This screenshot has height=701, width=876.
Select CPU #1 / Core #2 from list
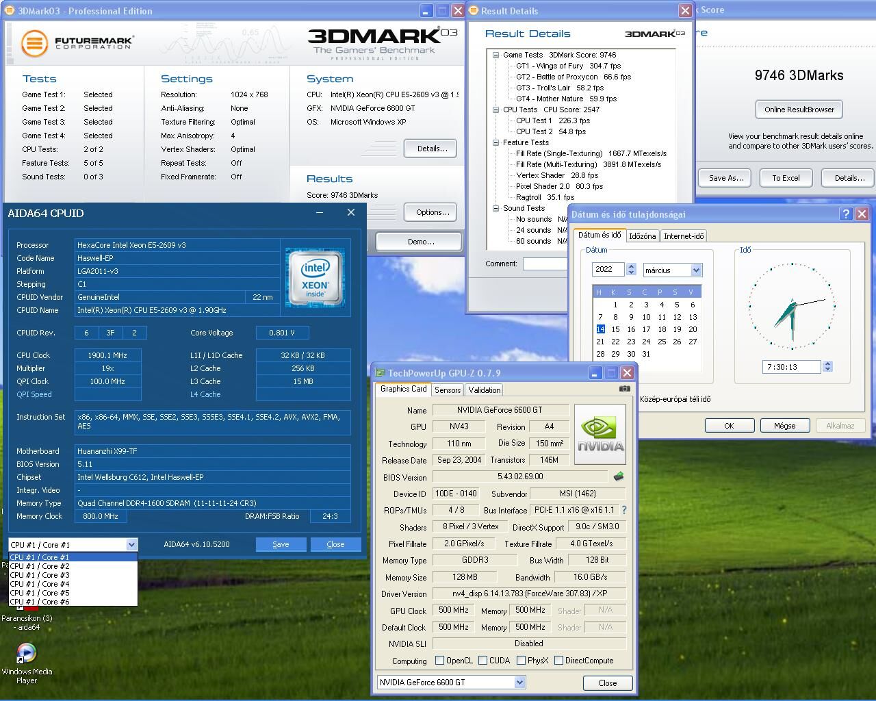73,566
